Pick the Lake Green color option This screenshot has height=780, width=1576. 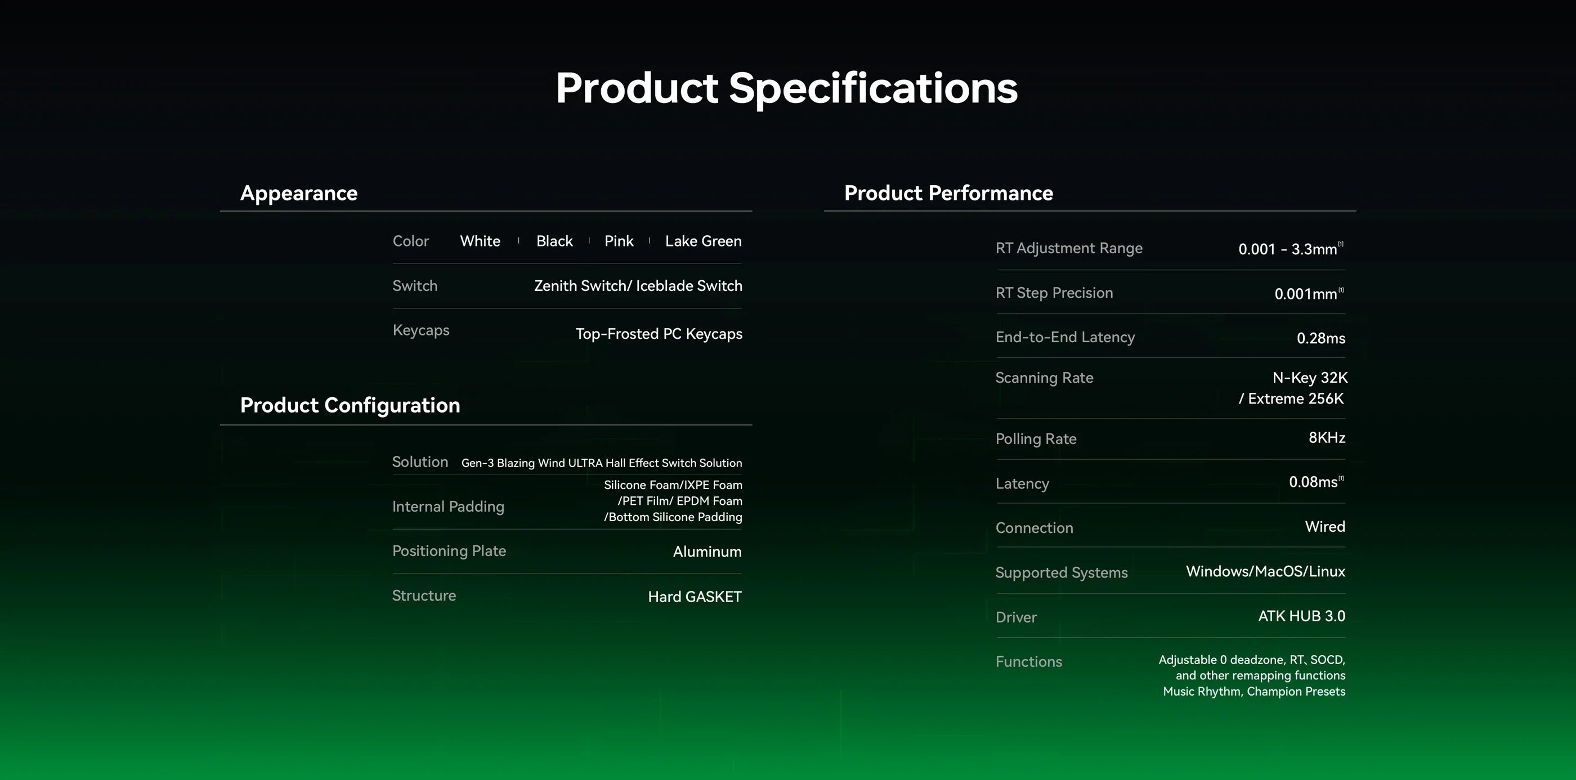click(x=703, y=241)
